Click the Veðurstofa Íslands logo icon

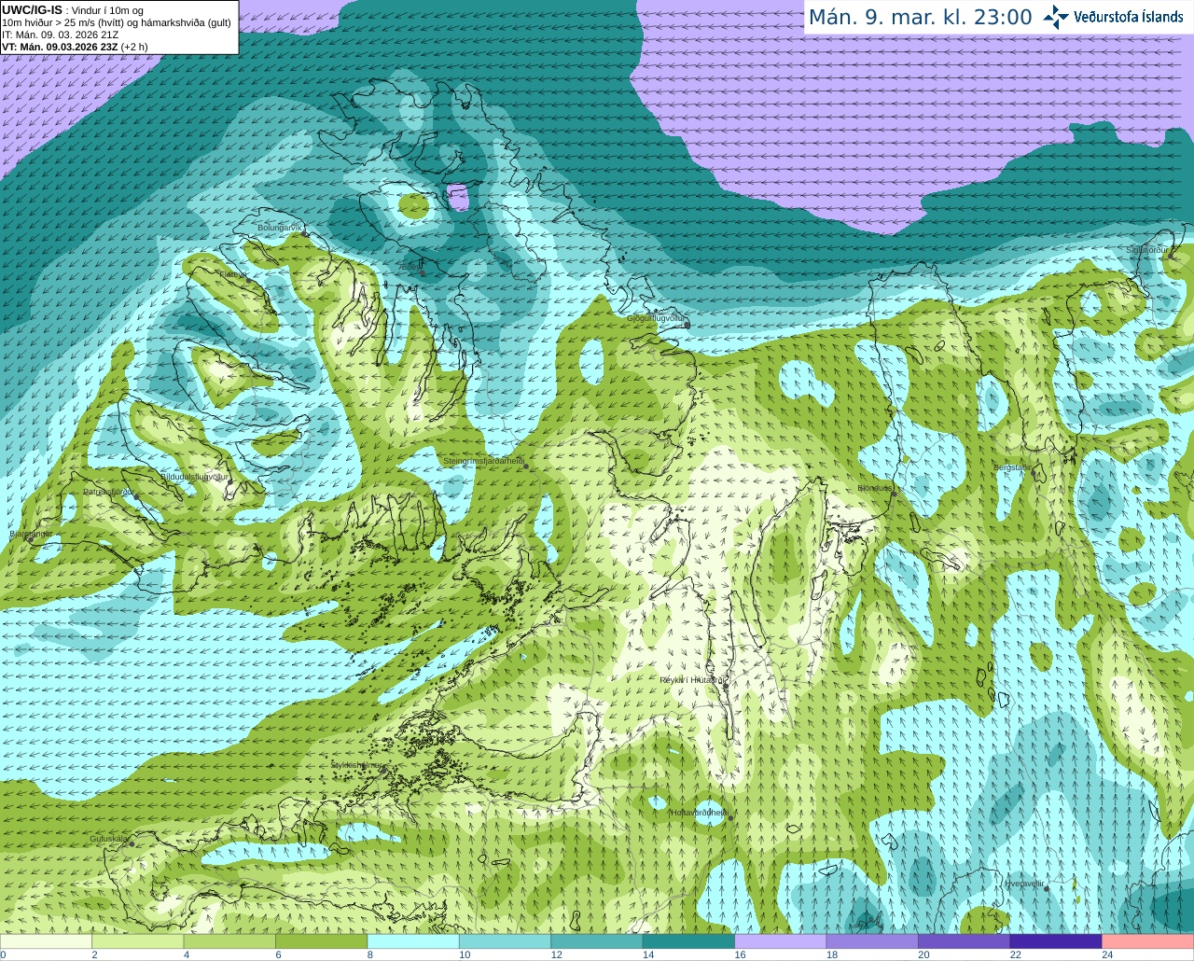[1056, 17]
